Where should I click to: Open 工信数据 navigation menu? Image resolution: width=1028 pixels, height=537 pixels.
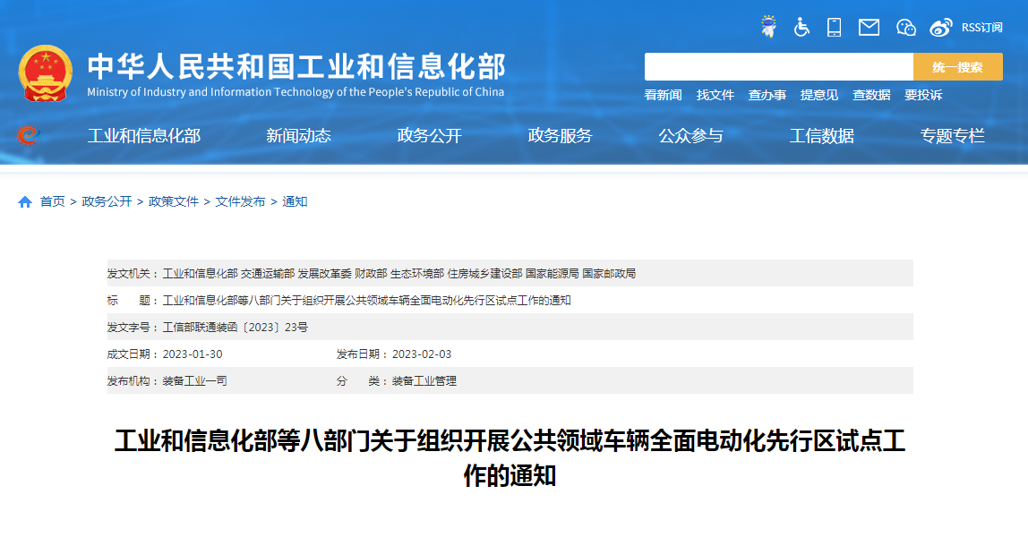point(821,135)
